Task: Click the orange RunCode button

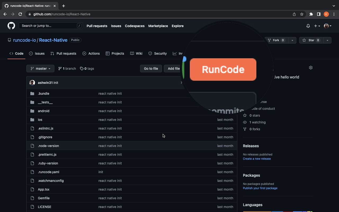Action: [x=223, y=69]
